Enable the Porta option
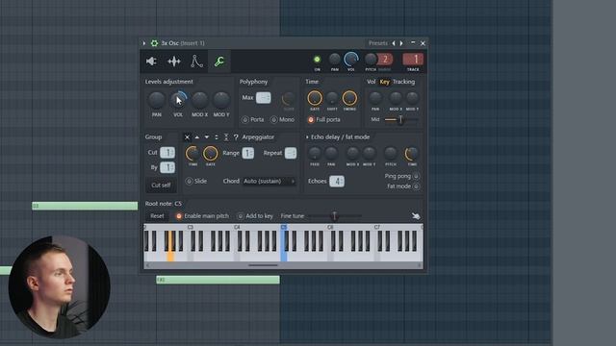This screenshot has height=346, width=616. pos(245,119)
